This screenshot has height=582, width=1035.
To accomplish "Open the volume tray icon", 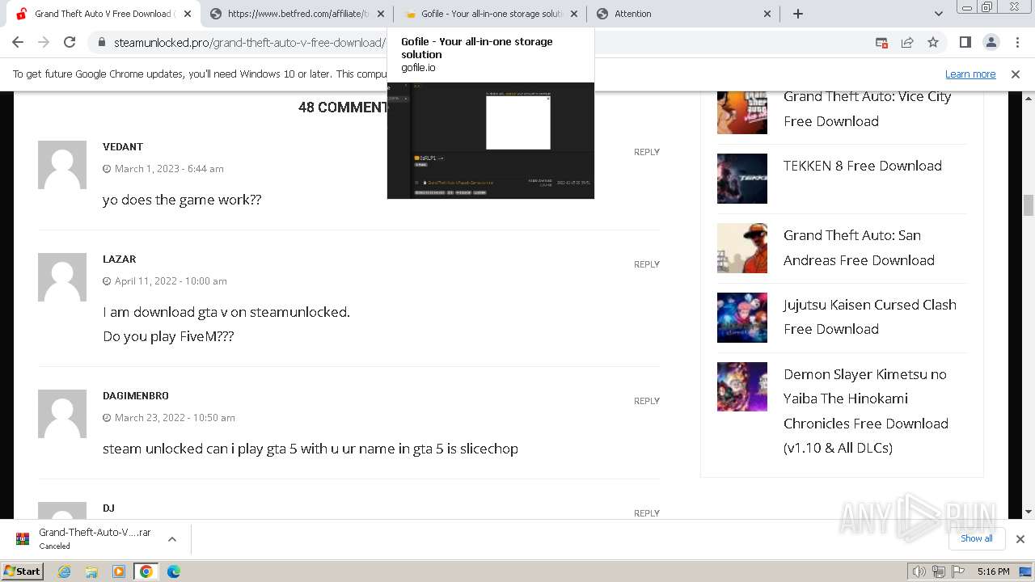I will [919, 571].
